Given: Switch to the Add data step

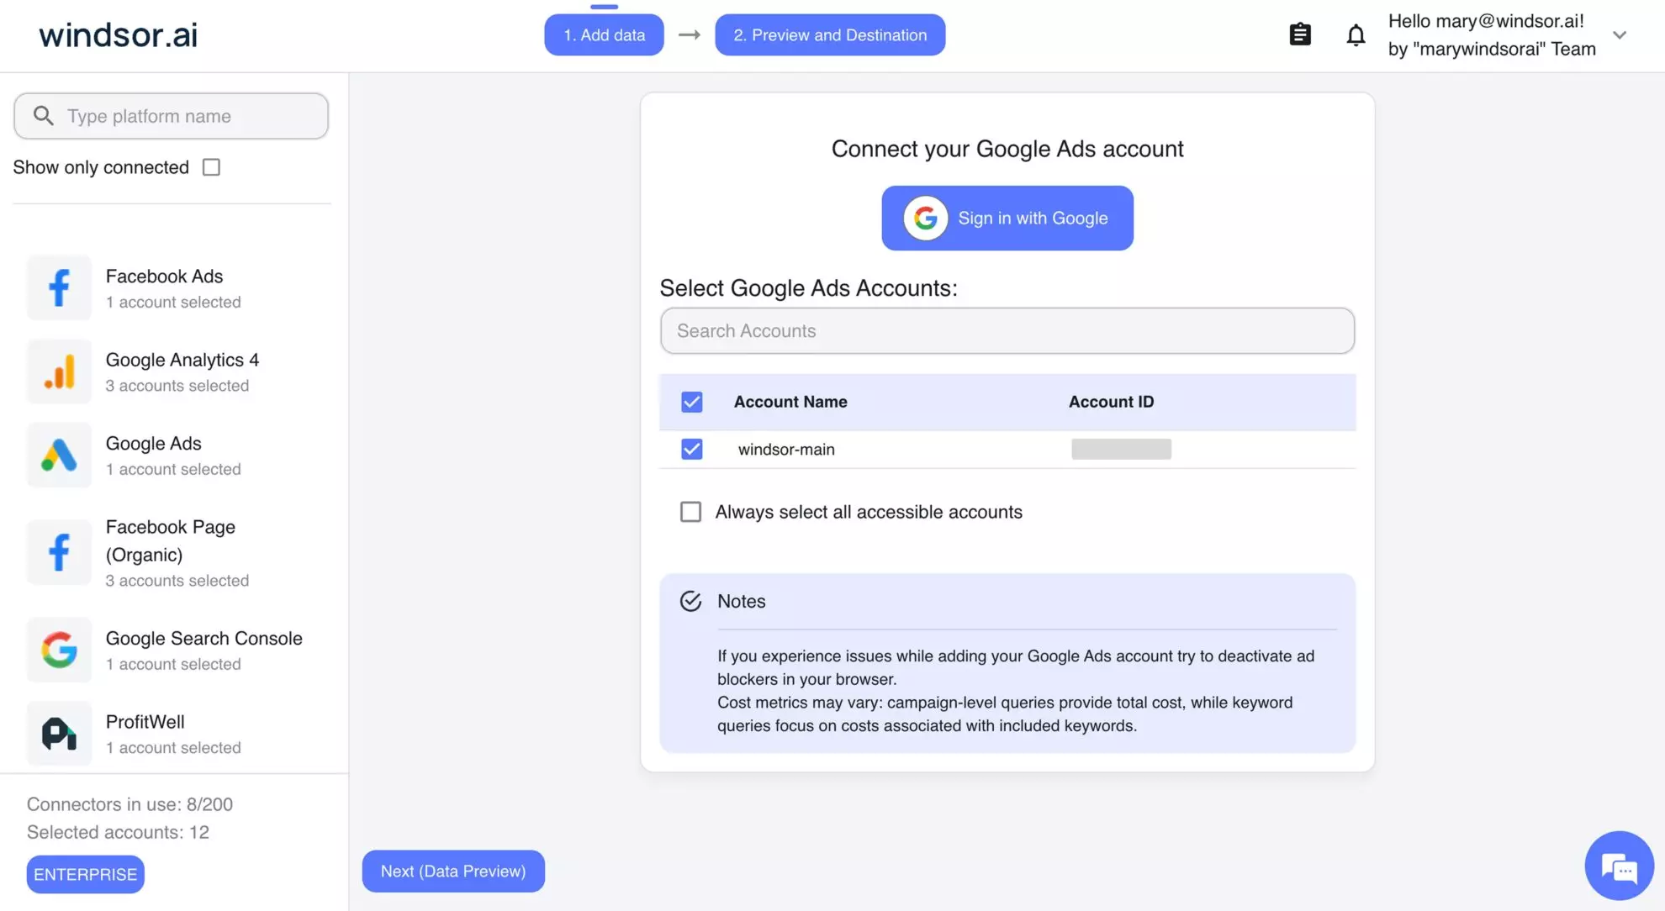Looking at the screenshot, I should 604,34.
